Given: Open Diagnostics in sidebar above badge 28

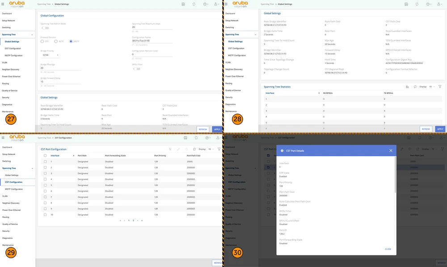Looking at the screenshot, I should pyautogui.click(x=230, y=104).
